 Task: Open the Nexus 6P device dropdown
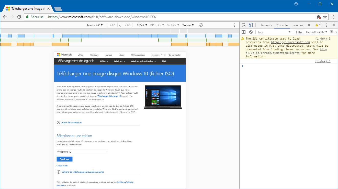pyautogui.click(x=95, y=25)
